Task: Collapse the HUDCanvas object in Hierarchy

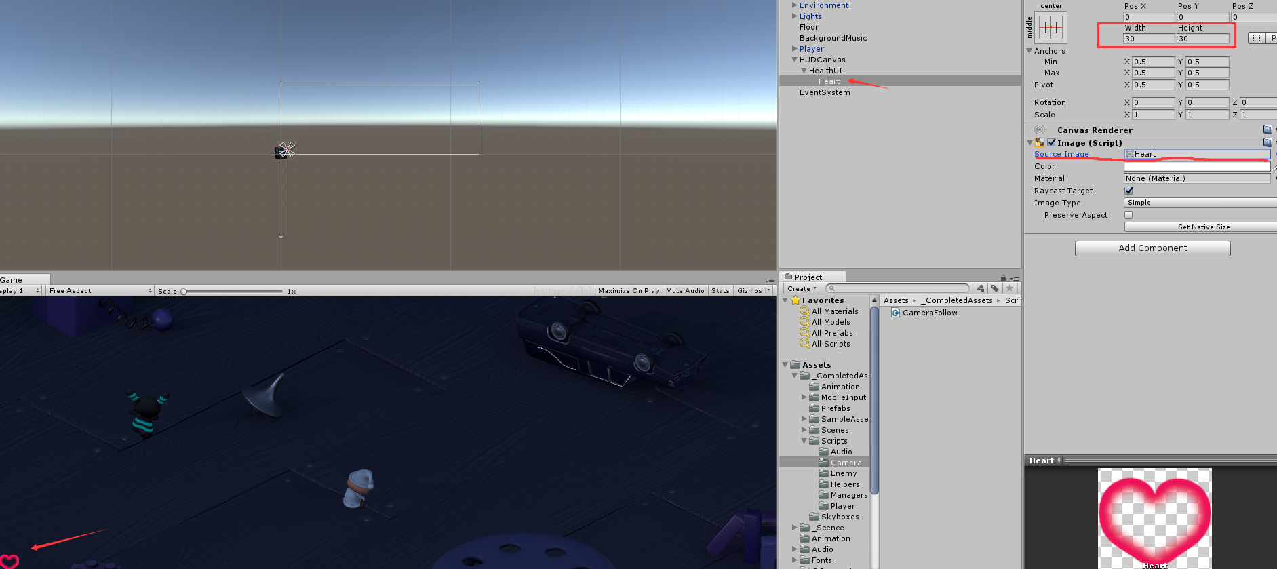Action: coord(794,60)
